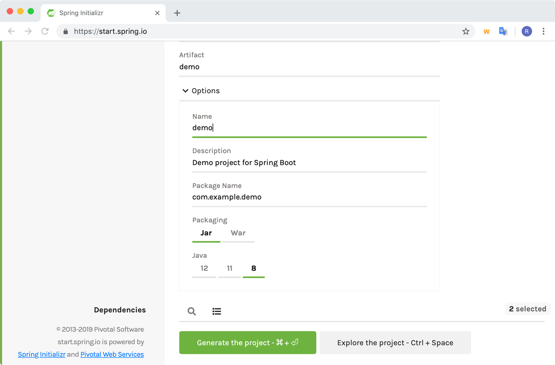555x365 pixels.
Task: Collapse the Options section chevron
Action: [x=185, y=91]
